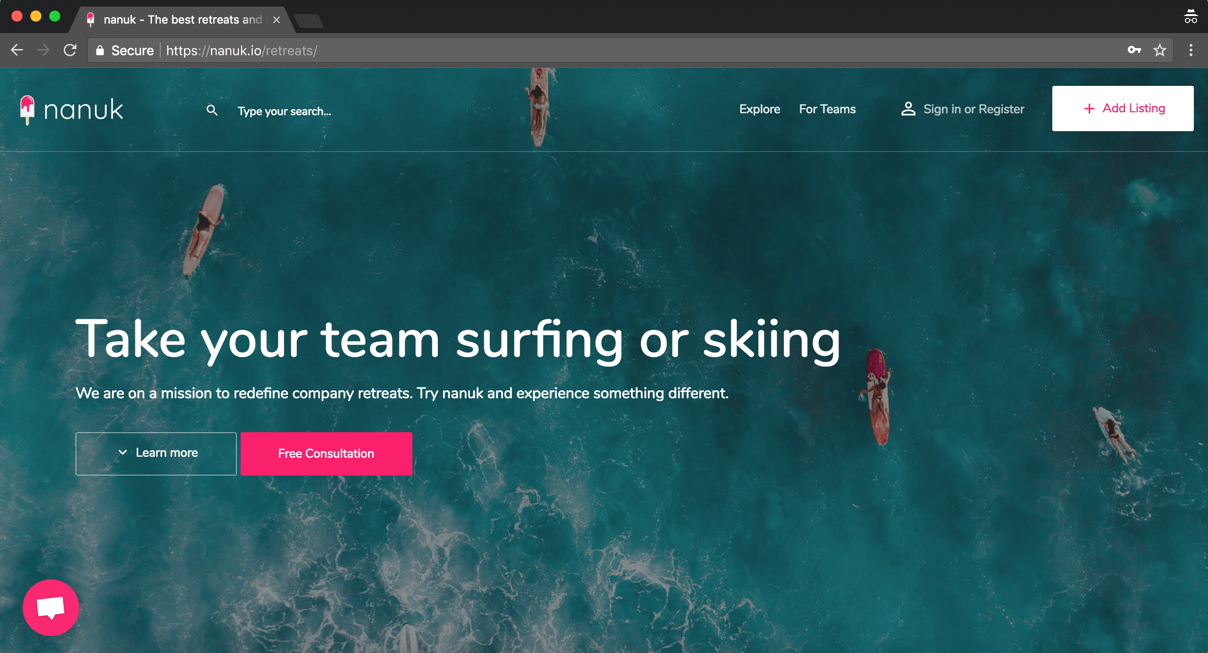Click Sign in or Register link
Screen dimensions: 1208x653
[x=973, y=109]
